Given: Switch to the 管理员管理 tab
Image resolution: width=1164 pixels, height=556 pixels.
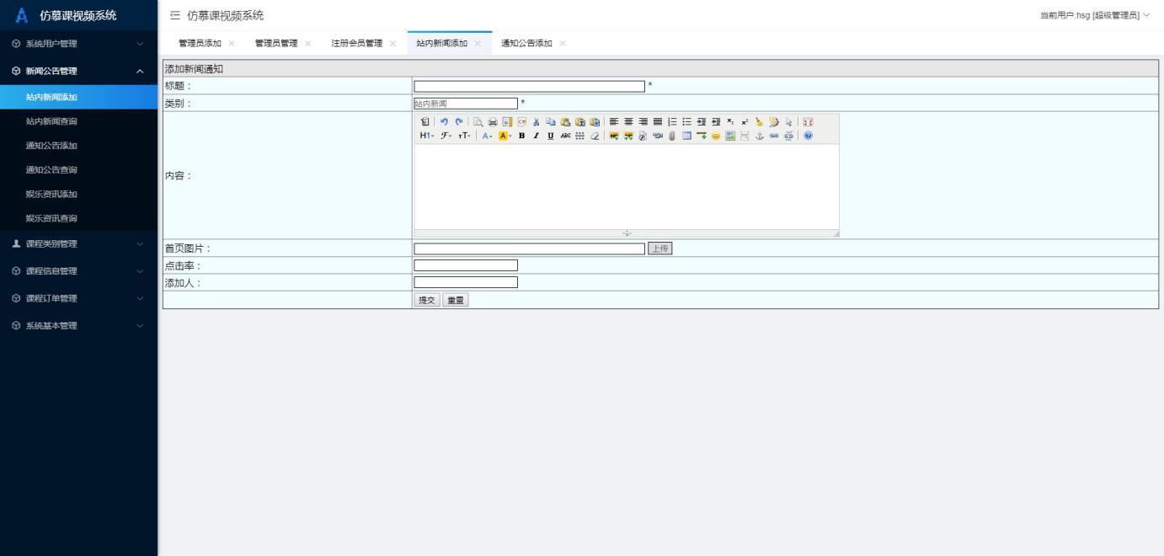Looking at the screenshot, I should click(x=276, y=44).
